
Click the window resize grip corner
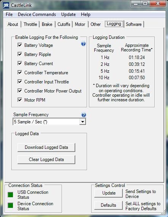coord(164,212)
